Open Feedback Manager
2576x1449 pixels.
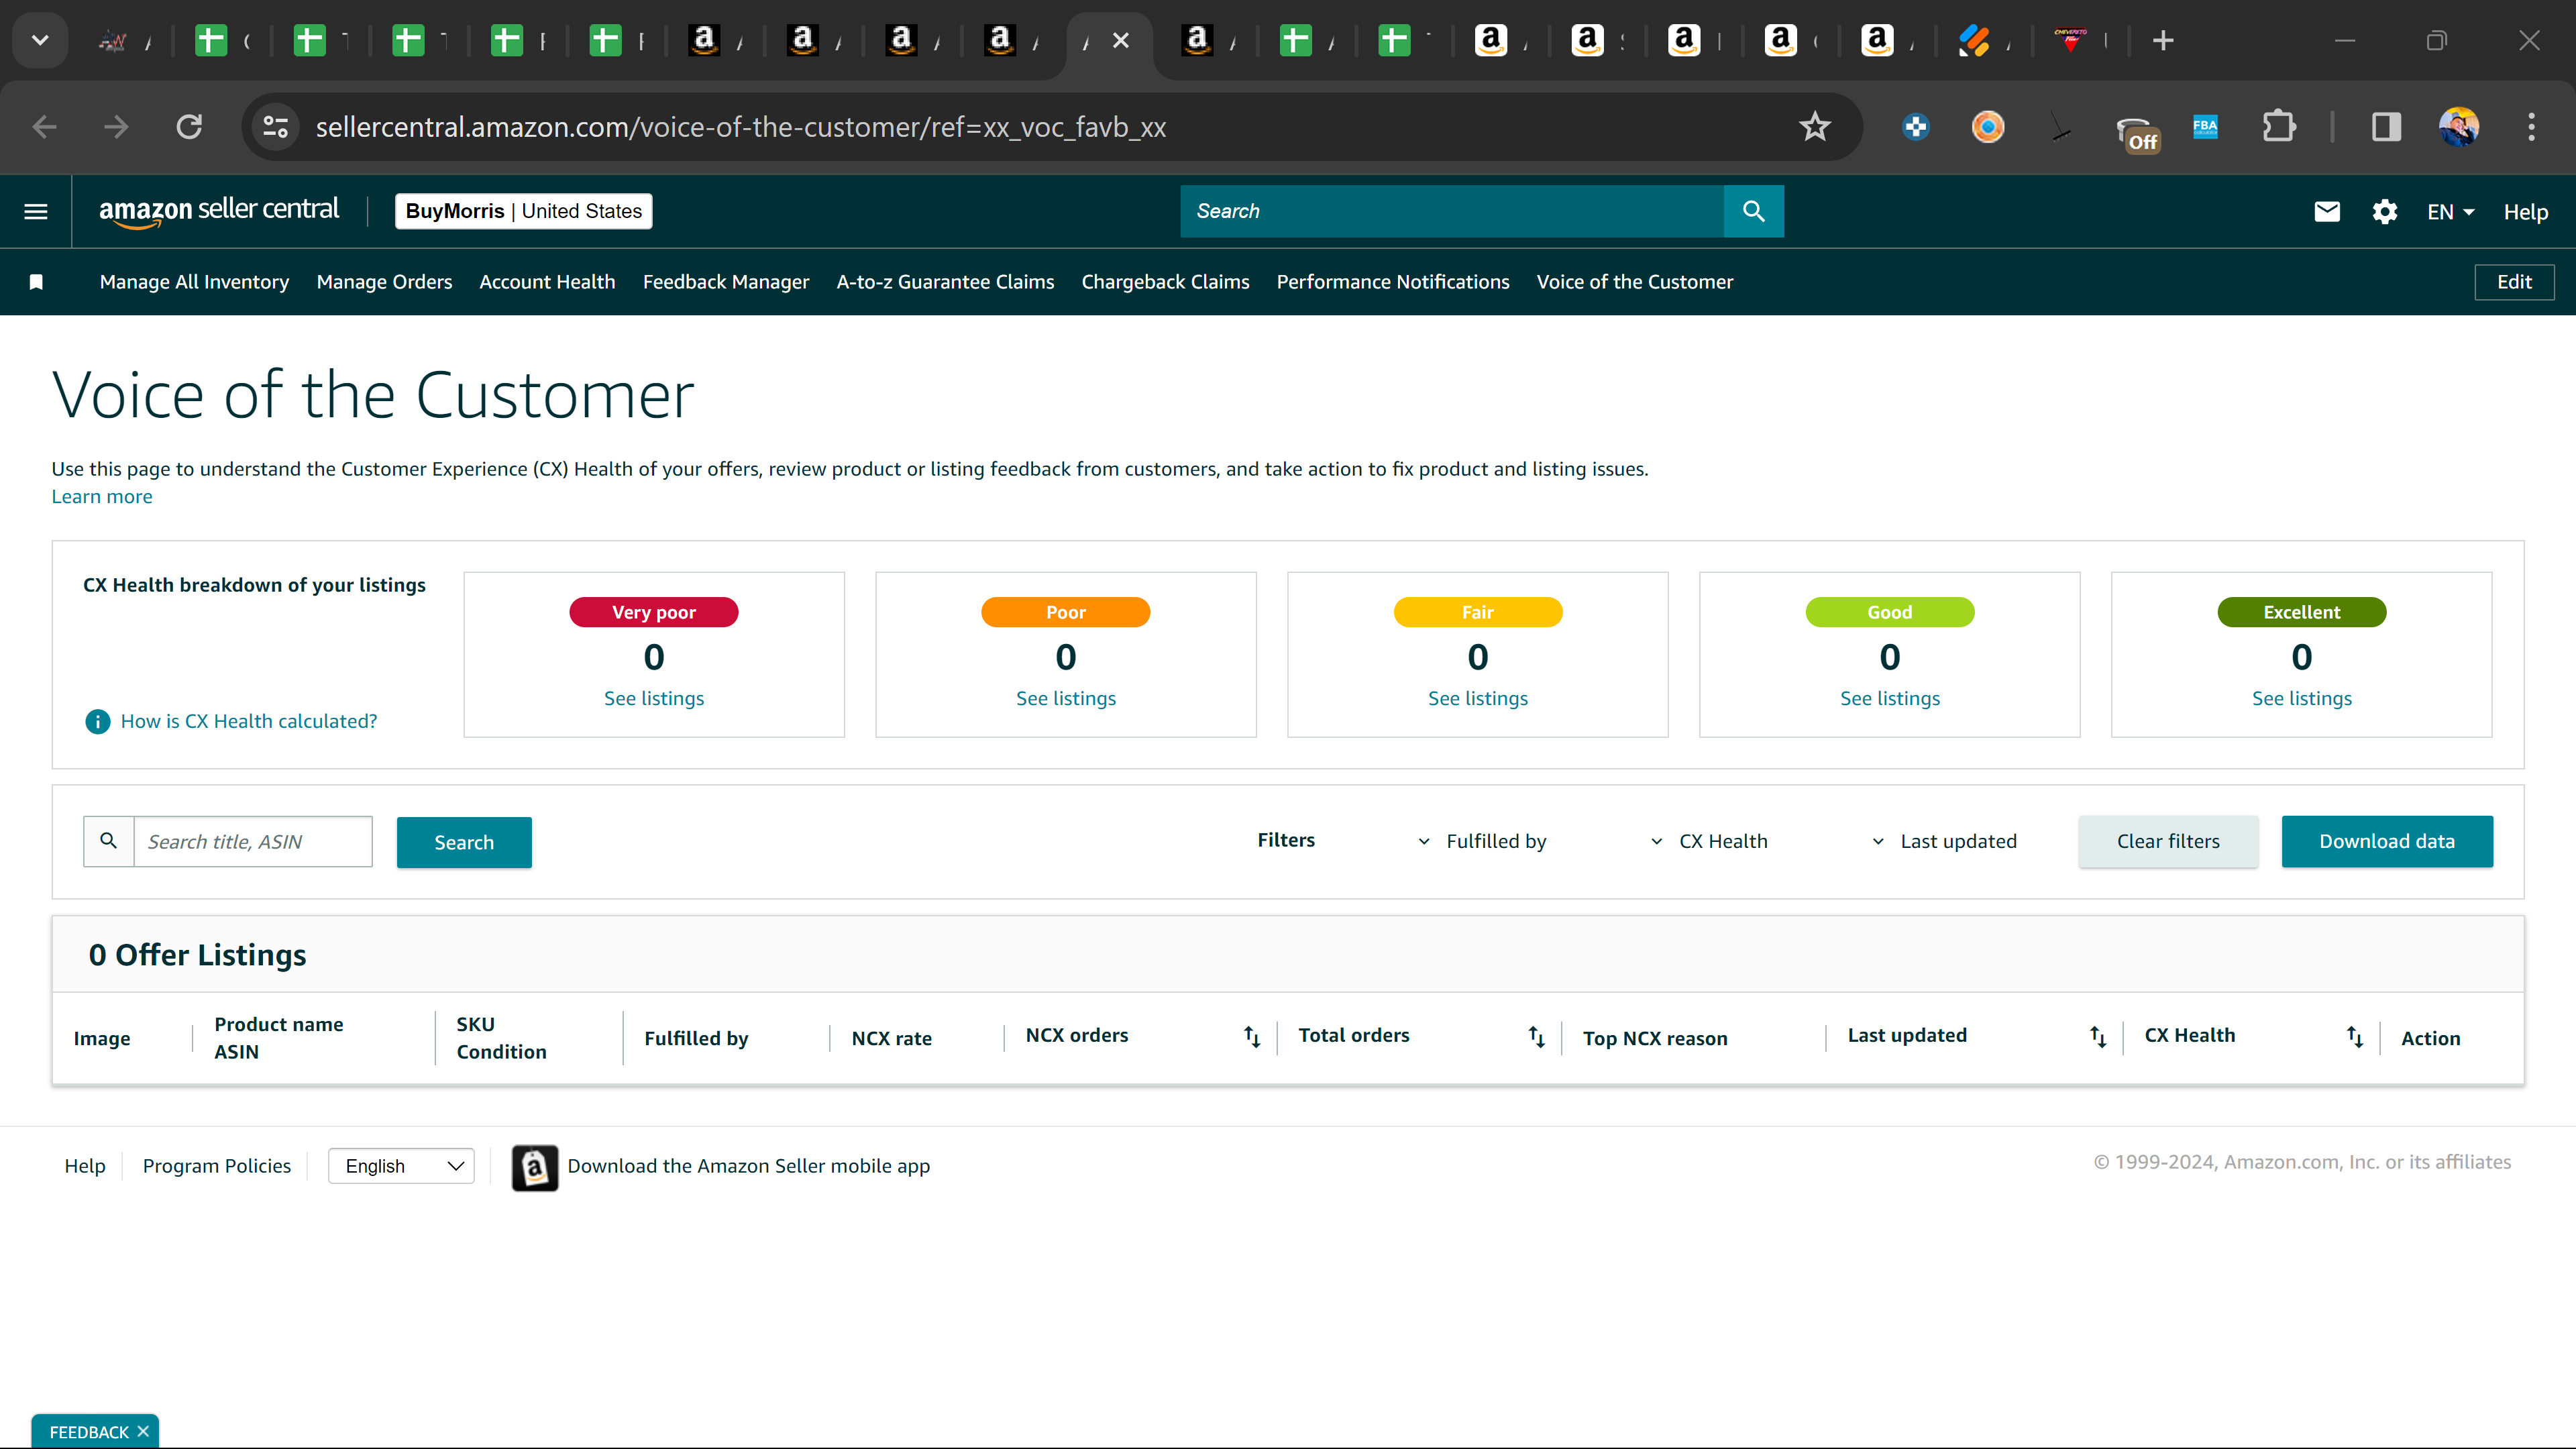click(x=726, y=282)
